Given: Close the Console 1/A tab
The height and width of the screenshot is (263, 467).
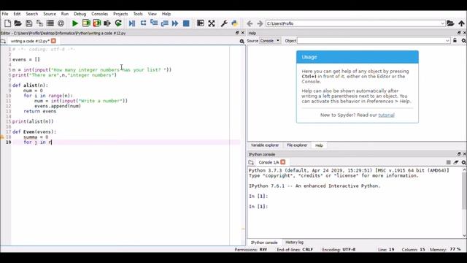Looking at the screenshot, I should [283, 162].
